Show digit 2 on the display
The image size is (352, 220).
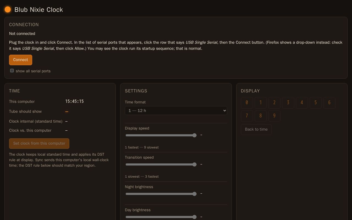[x=274, y=103]
